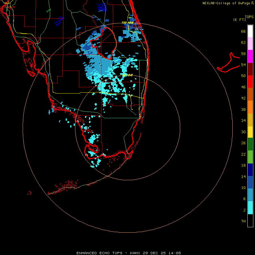Click the white swatch at the legend top
The height and width of the screenshot is (255, 255).
(250, 31)
